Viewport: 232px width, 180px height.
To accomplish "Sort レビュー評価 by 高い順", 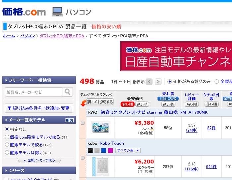I will point(192,104).
